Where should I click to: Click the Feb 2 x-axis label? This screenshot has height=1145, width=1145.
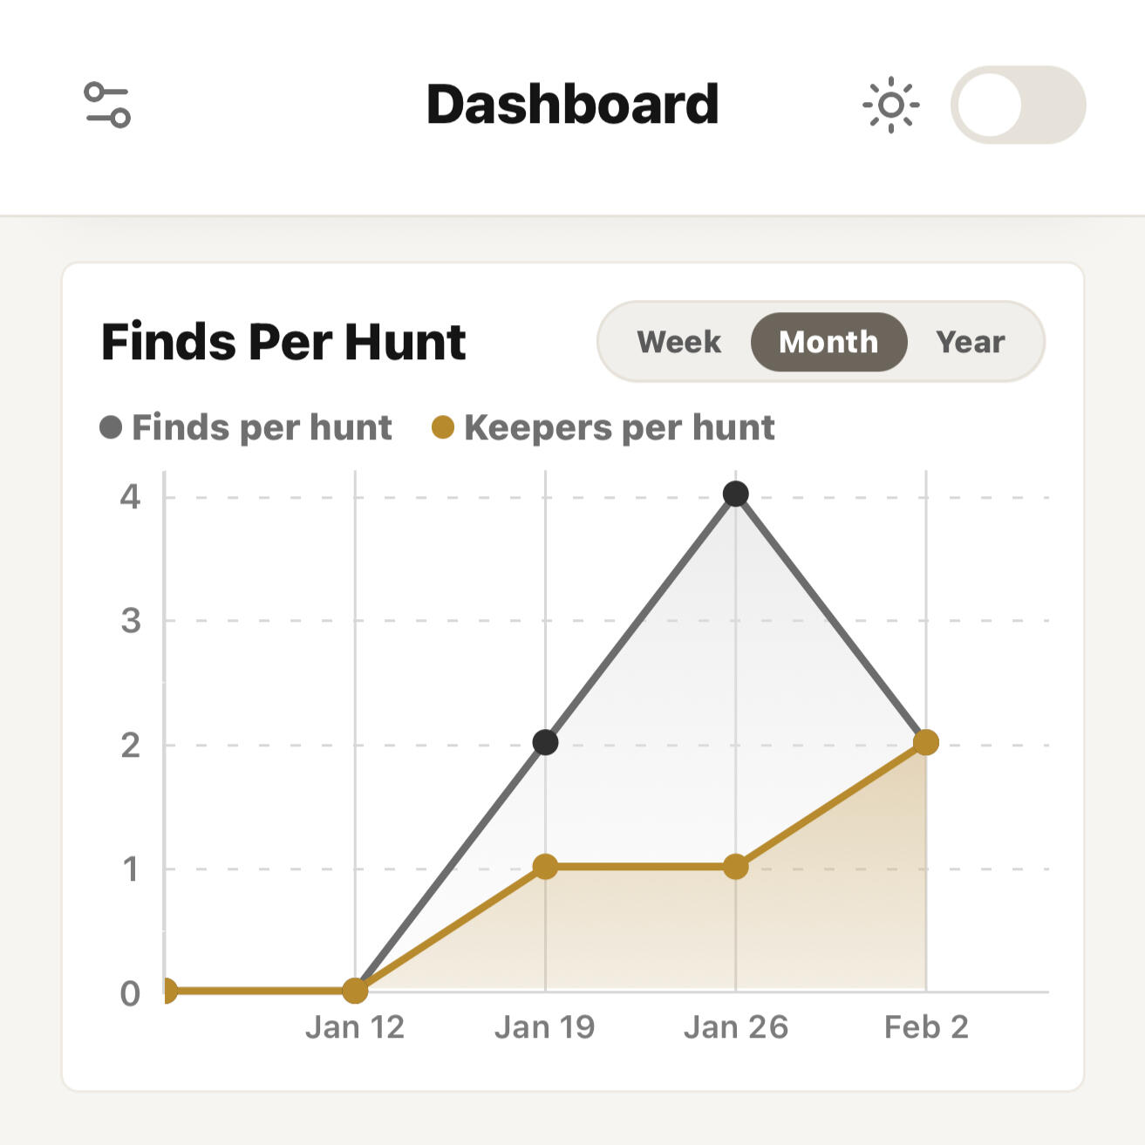click(x=926, y=1027)
